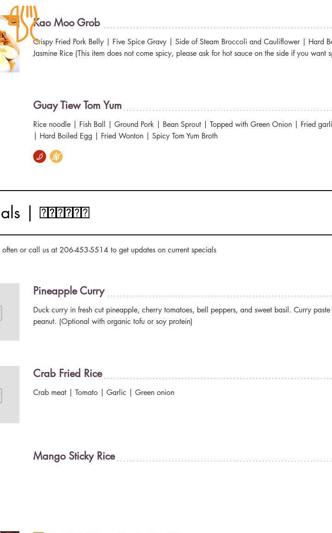Choose the Mango Sticky Rice item

pos(74,456)
